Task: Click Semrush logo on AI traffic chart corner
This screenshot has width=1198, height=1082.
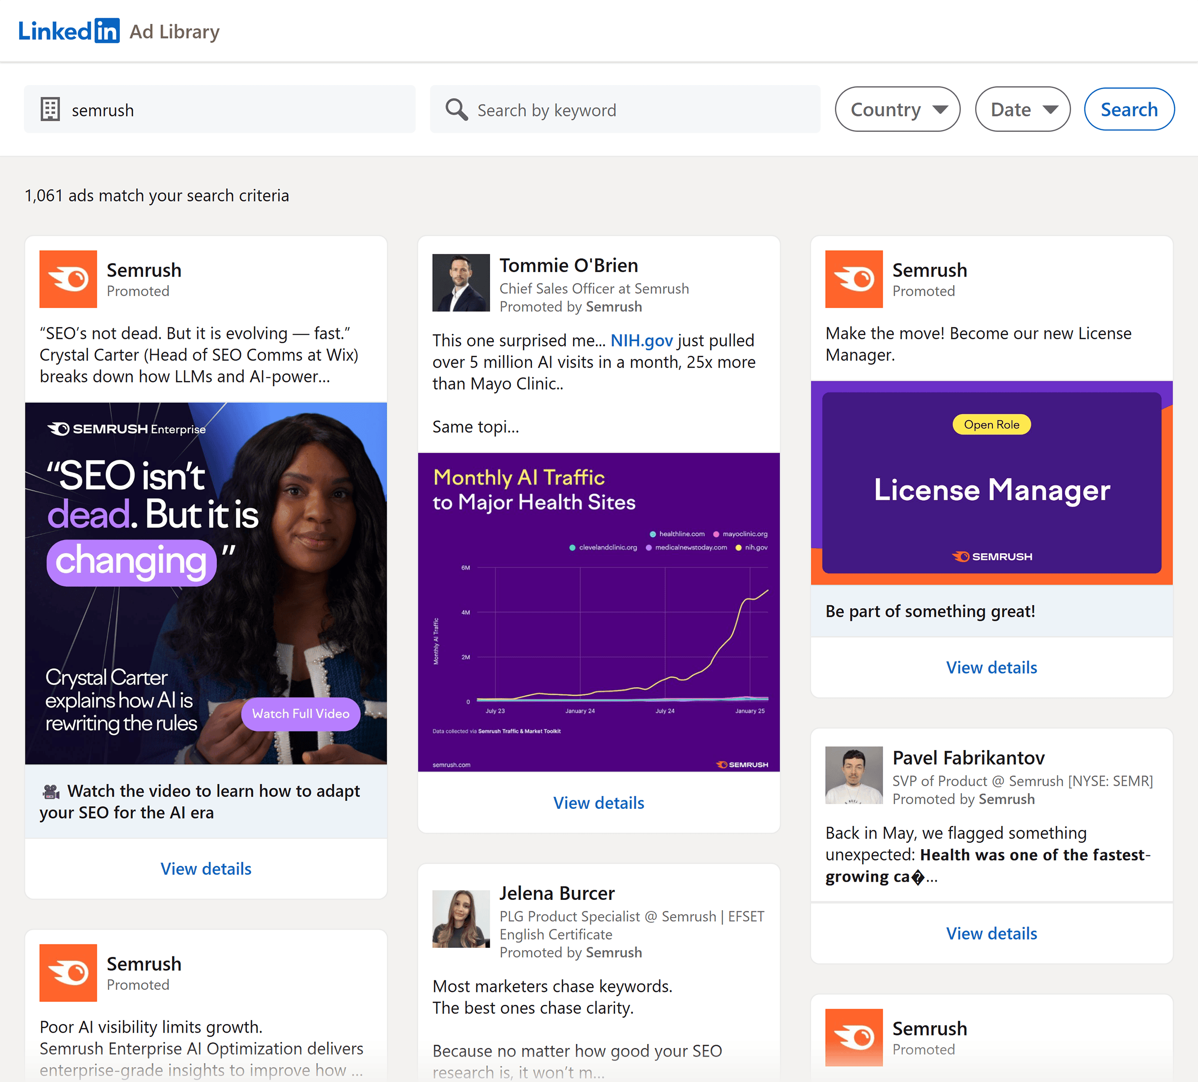Action: 742,764
